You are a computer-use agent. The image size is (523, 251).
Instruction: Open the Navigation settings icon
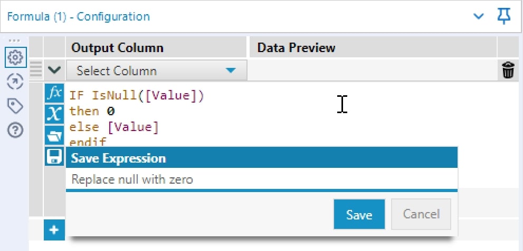point(15,82)
